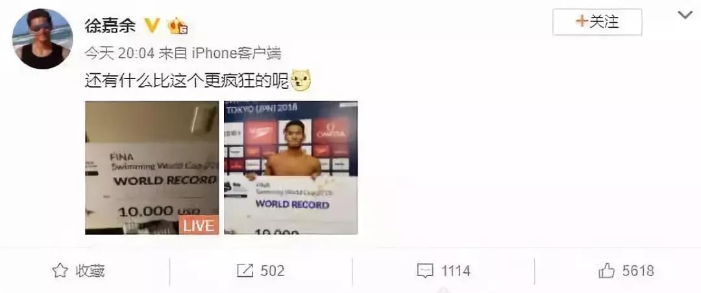This screenshot has width=701, height=293.
Task: Click the thumbs-up like icon
Action: 607,270
